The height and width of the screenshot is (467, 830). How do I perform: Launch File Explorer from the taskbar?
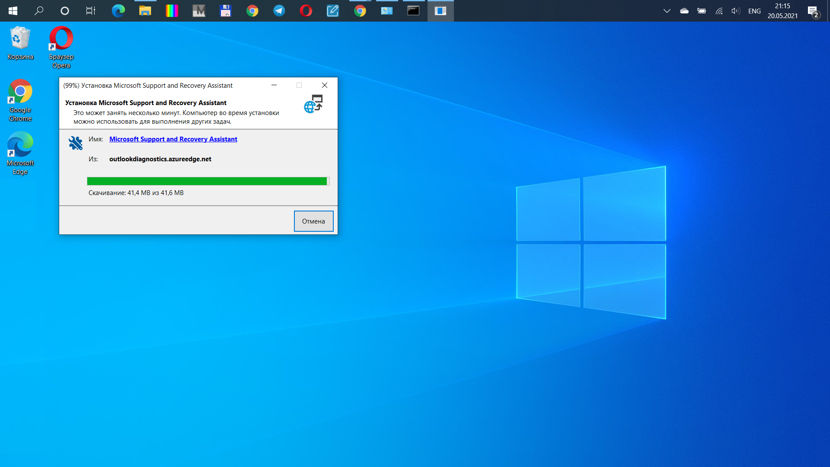[x=145, y=11]
